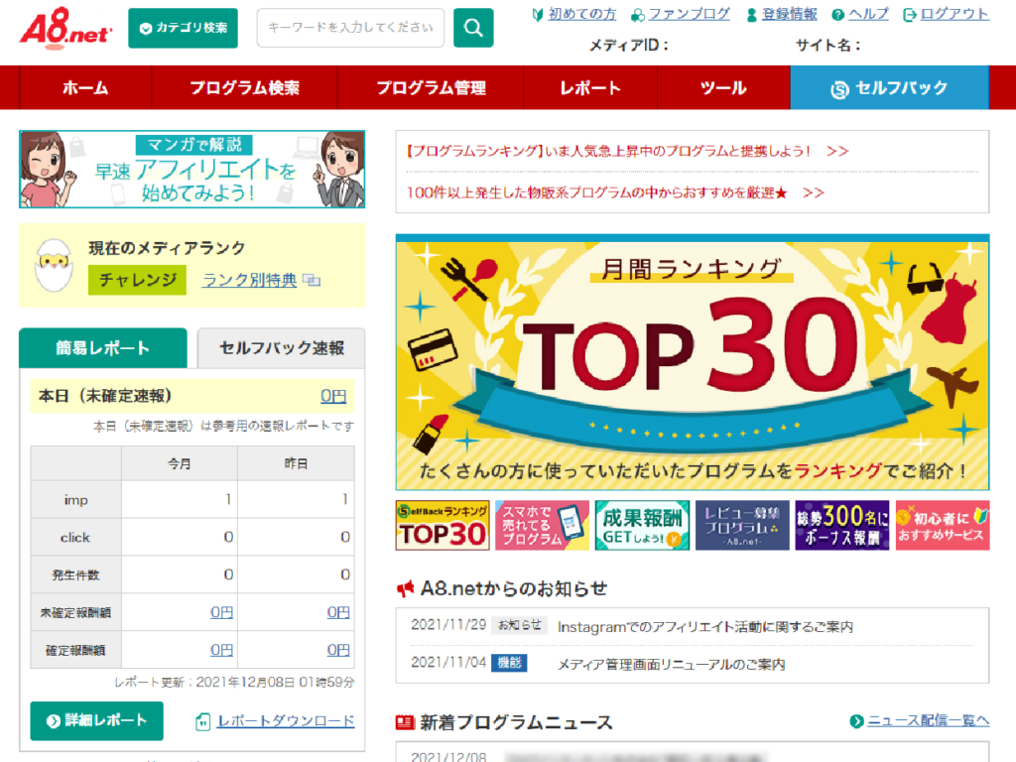
Task: Click the 昨日 column header
Action: click(x=296, y=463)
